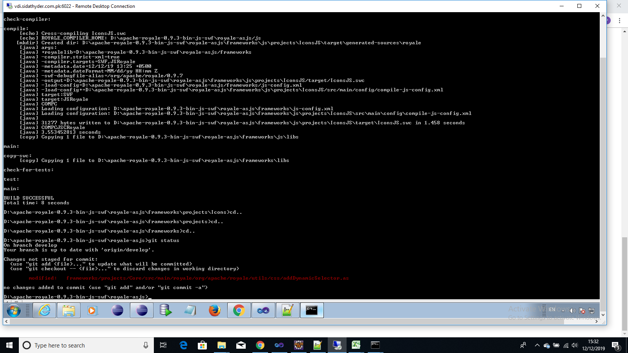628x353 pixels.
Task: Show hidden icons in remote system tray
Action: (x=563, y=310)
